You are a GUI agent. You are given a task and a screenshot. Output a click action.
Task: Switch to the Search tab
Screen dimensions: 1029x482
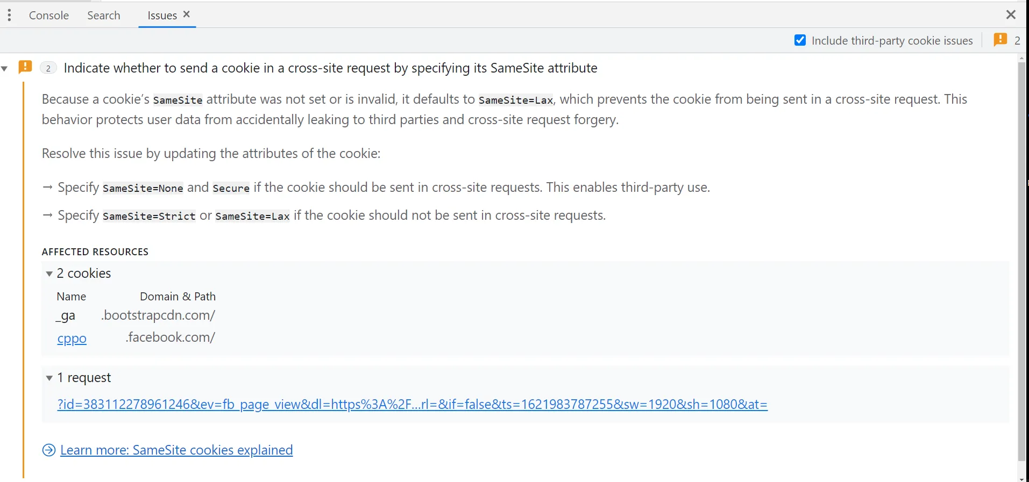[104, 16]
